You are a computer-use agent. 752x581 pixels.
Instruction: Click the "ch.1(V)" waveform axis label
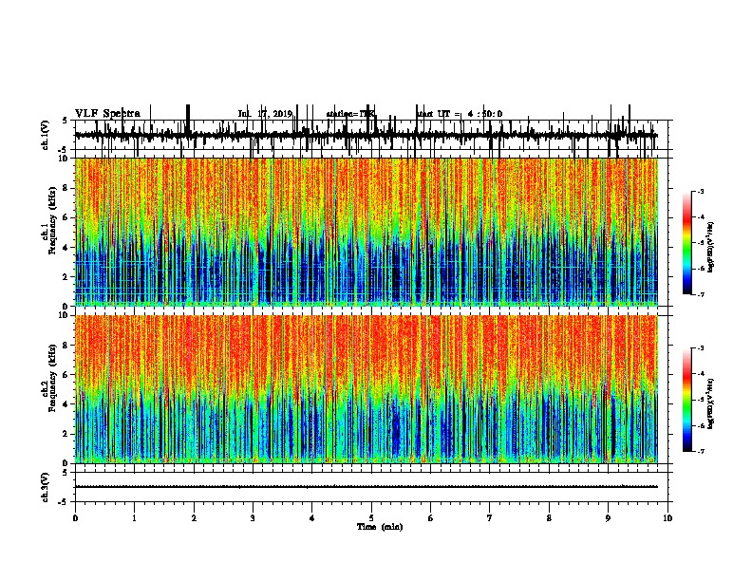click(45, 135)
